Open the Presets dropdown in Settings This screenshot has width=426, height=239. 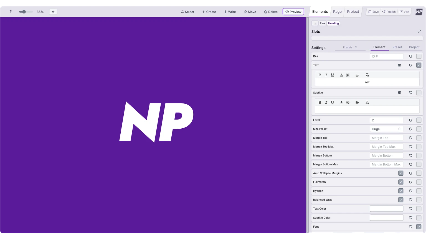350,47
